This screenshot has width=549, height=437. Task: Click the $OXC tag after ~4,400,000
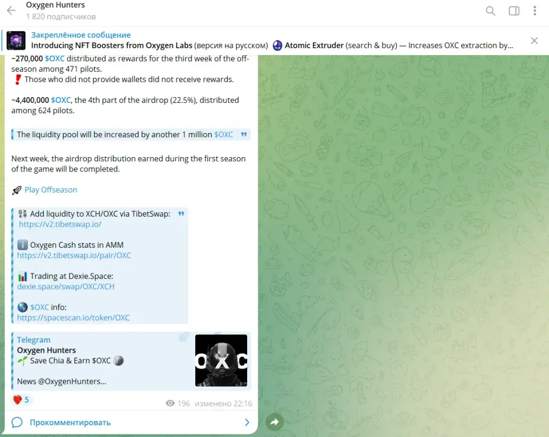coord(61,100)
